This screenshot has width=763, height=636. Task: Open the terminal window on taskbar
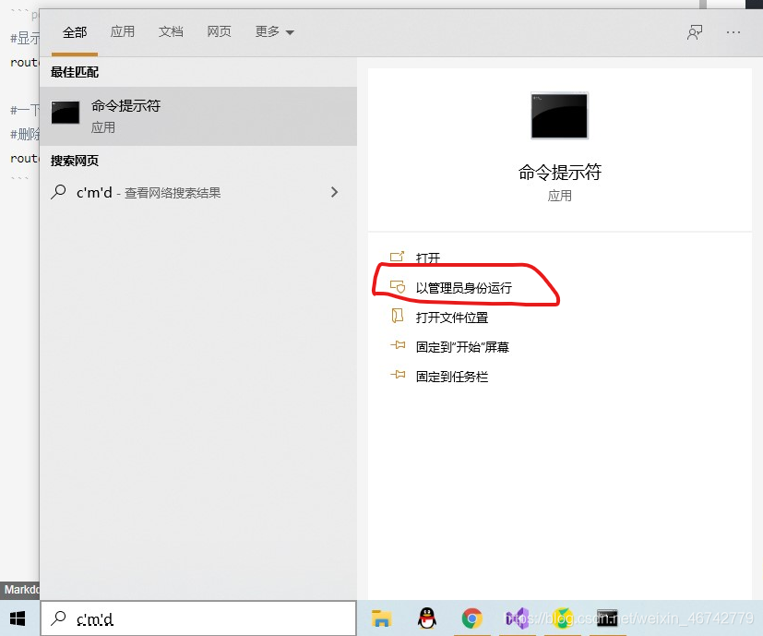pyautogui.click(x=607, y=618)
